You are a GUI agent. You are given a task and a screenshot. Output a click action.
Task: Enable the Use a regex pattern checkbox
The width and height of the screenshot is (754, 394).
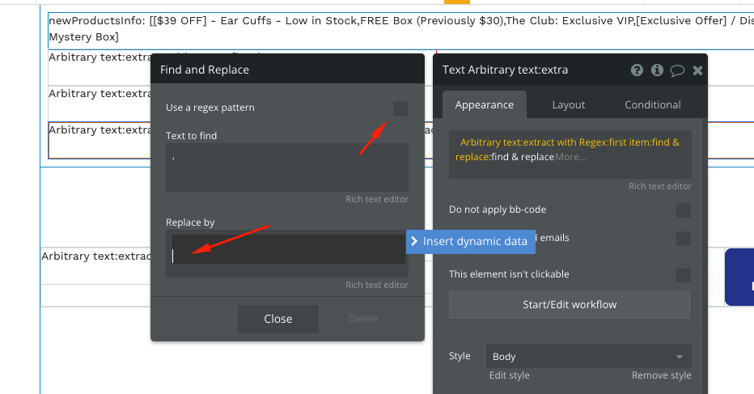[400, 108]
